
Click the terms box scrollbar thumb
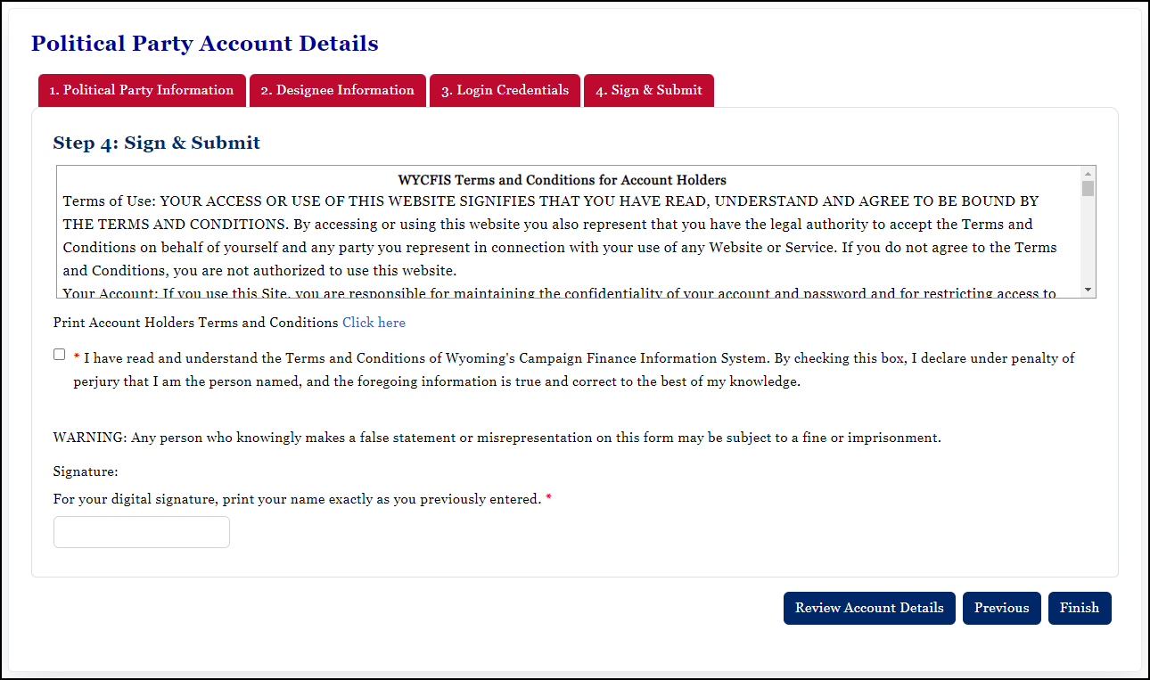pos(1088,188)
